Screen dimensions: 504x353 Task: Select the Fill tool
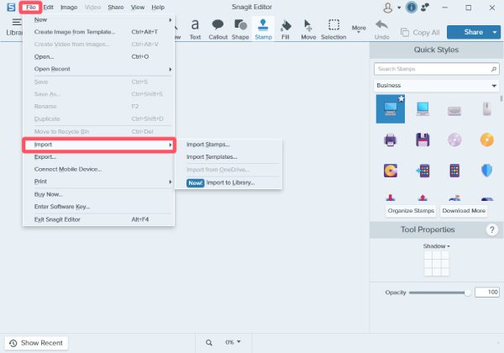286,29
